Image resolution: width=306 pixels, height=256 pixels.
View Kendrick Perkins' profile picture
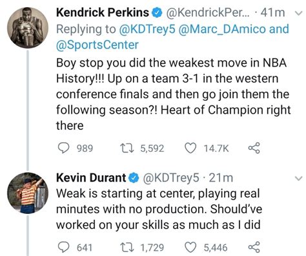(x=28, y=28)
